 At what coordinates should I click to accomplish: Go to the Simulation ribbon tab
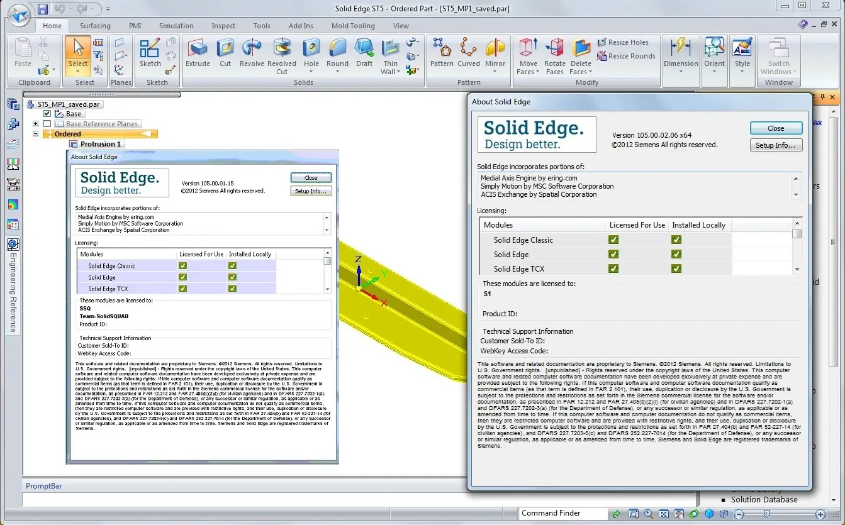[176, 26]
